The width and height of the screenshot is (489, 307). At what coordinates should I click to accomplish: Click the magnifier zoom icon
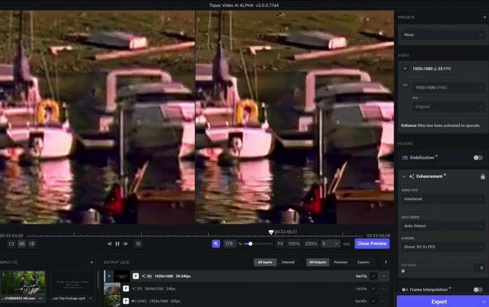(x=216, y=244)
